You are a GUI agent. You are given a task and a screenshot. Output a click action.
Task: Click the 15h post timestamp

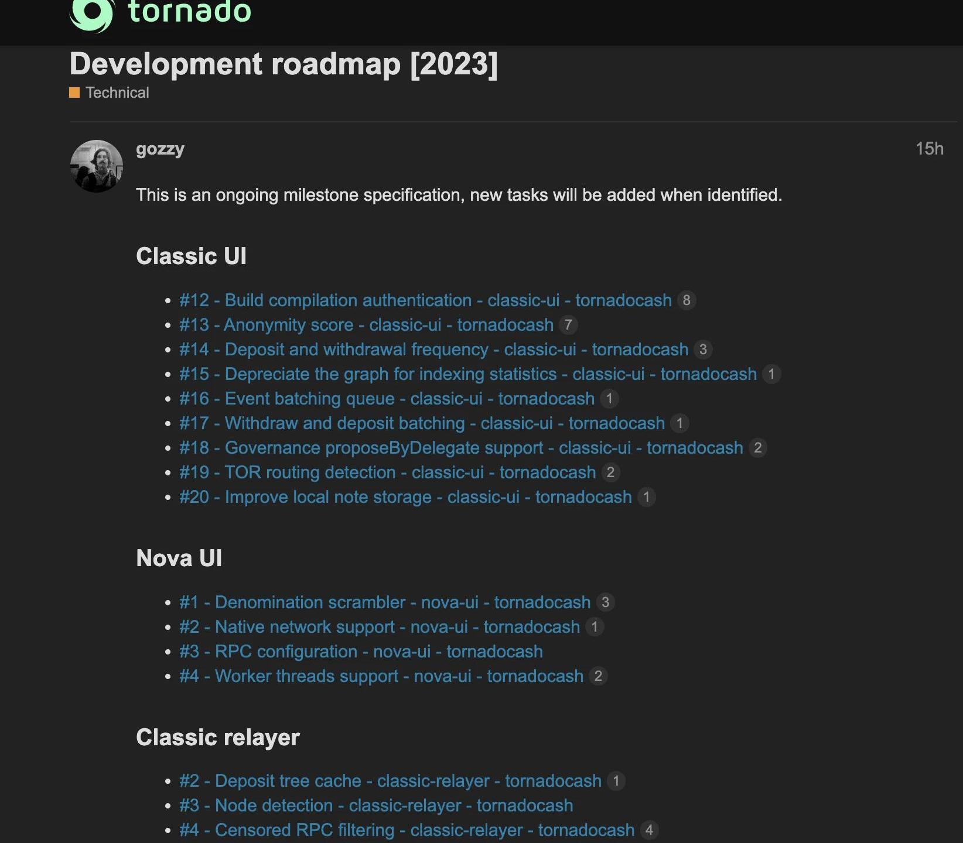pyautogui.click(x=929, y=149)
